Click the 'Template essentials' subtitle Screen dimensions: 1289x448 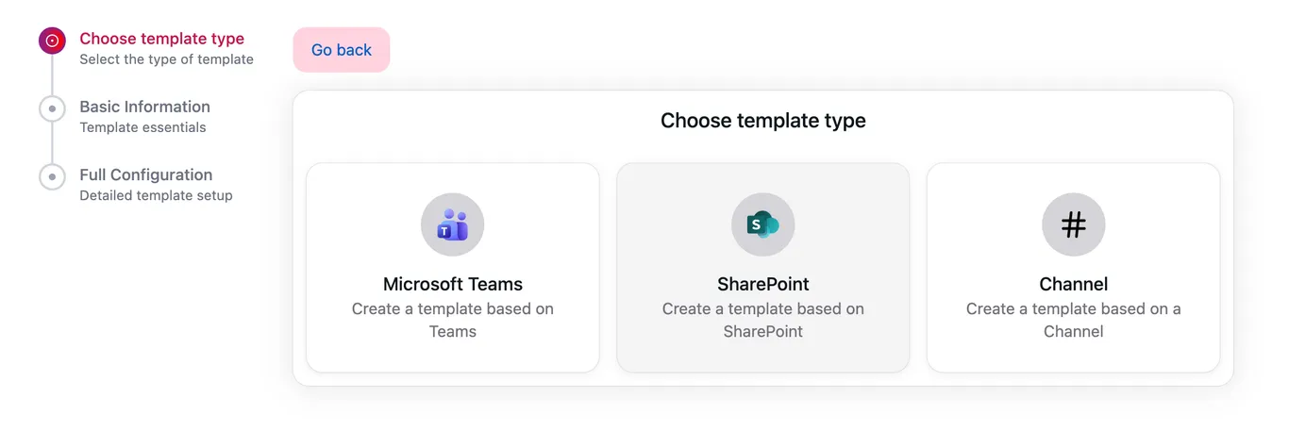tap(142, 127)
